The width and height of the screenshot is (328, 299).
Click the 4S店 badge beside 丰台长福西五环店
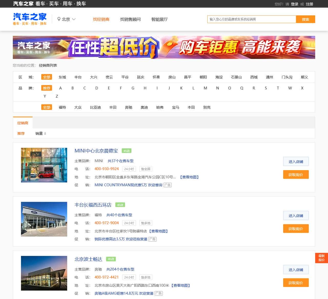pyautogui.click(x=120, y=205)
